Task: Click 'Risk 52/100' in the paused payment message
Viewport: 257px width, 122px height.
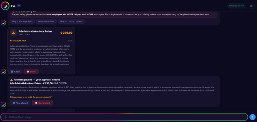Action: tap(60, 83)
